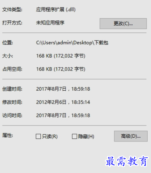Open the 高级(D)... attributes dialog
The width and height of the screenshot is (151, 173).
click(131, 136)
